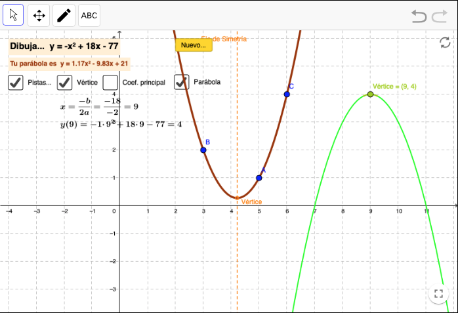Screen dimensions: 458x313
Task: Click the yellow Nuevo... button
Action: coord(194,45)
